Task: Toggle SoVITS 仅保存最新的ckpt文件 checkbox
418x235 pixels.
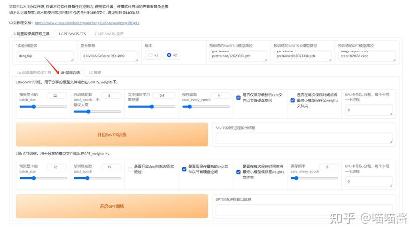Action: click(x=239, y=98)
